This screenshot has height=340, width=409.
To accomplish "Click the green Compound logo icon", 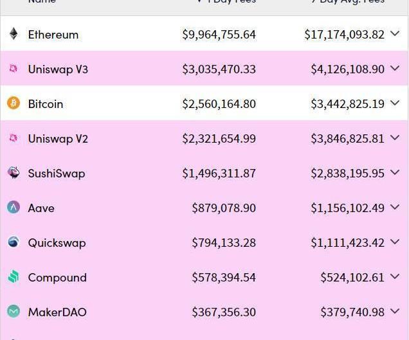I will click(x=14, y=276).
